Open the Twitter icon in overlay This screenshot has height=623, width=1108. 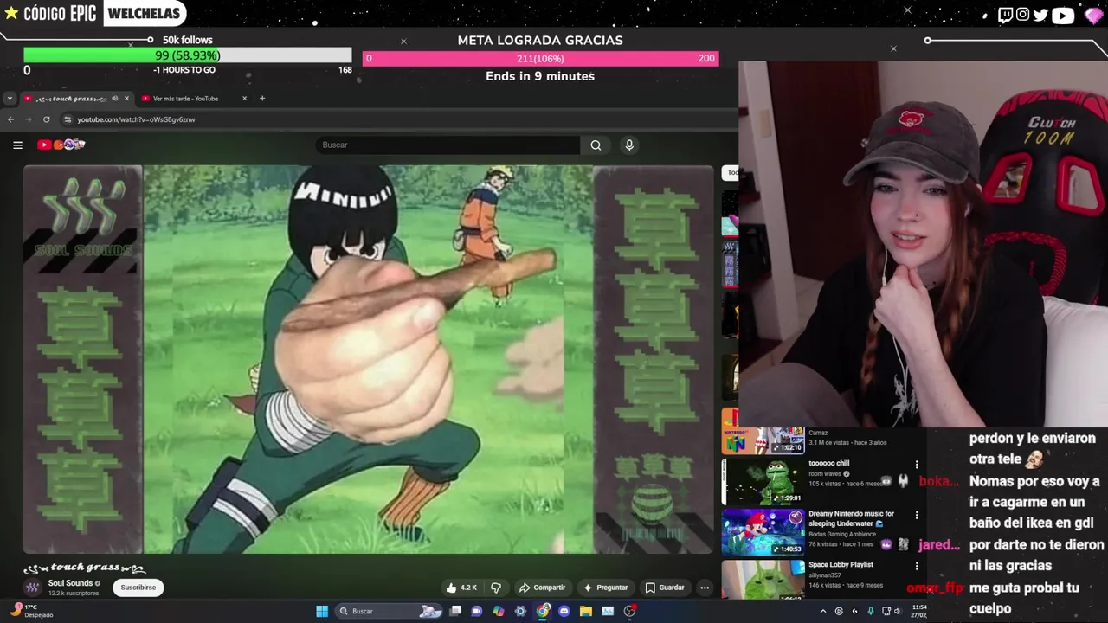pos(1040,15)
